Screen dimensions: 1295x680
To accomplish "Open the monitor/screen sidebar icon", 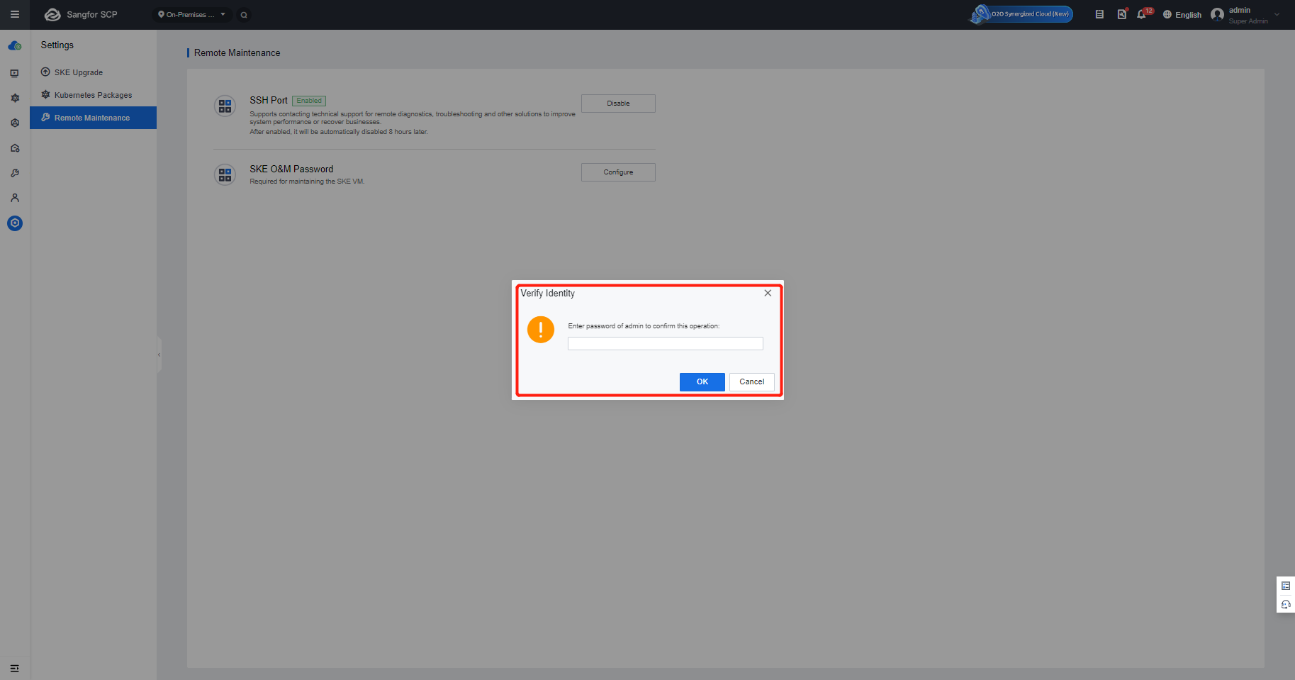I will 15,73.
